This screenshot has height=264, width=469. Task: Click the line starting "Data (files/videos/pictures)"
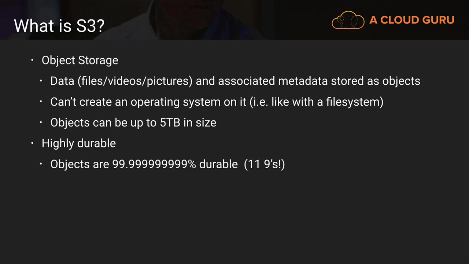[x=235, y=81]
